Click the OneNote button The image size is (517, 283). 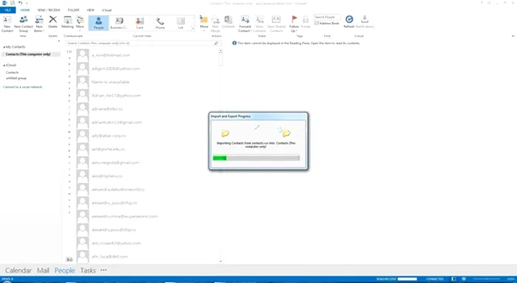click(x=227, y=22)
